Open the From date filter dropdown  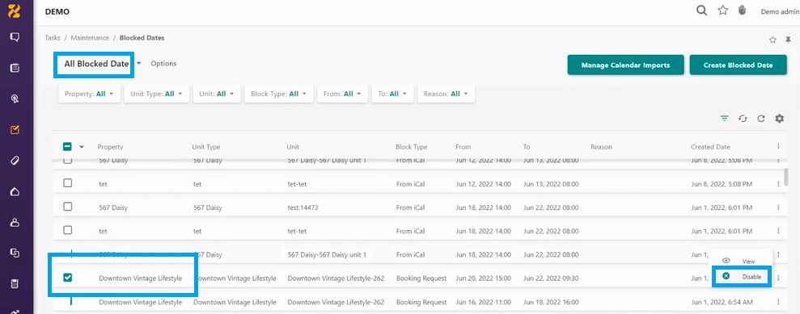click(x=342, y=94)
